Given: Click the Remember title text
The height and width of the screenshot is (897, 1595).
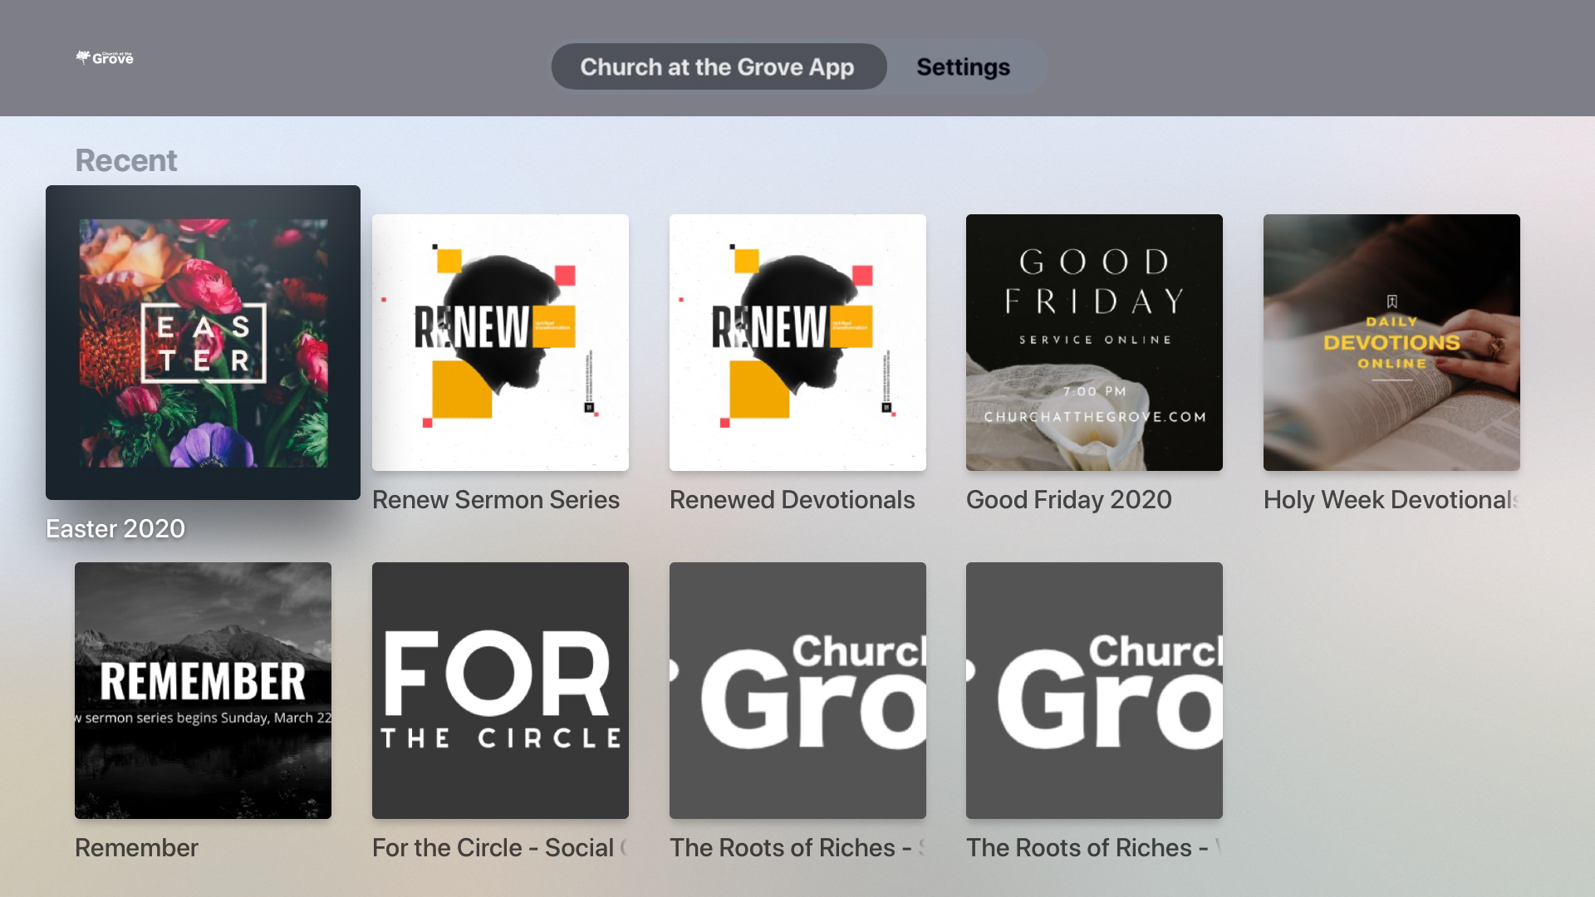Looking at the screenshot, I should 137,847.
